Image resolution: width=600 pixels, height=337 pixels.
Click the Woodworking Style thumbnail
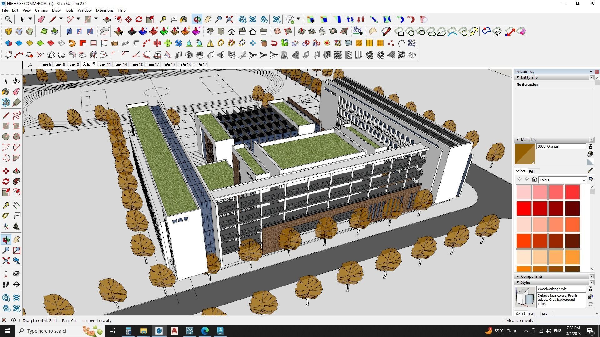[525, 297]
